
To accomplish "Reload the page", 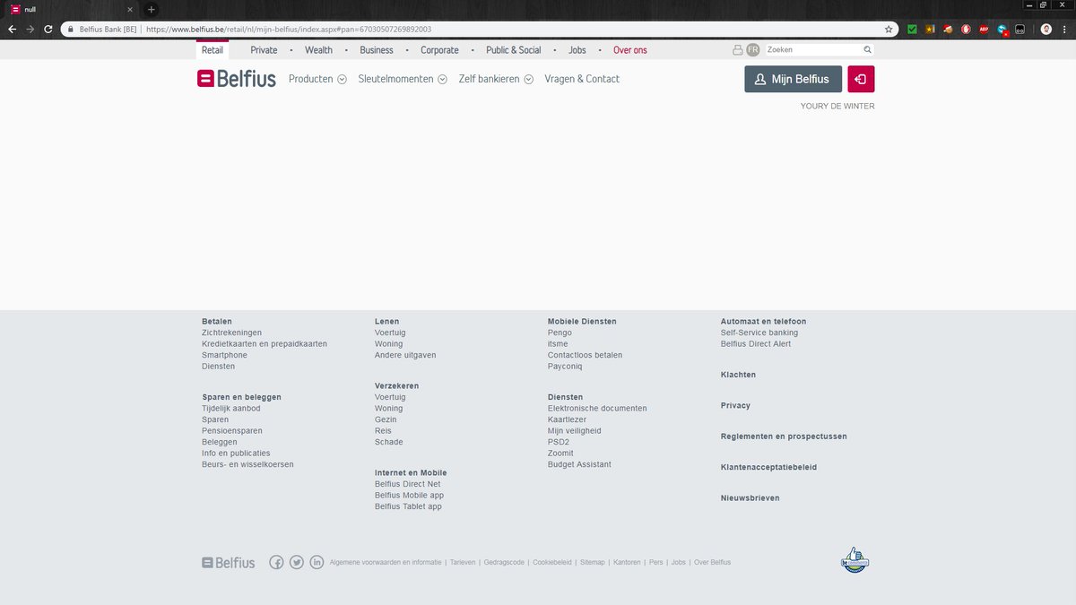I will 48,29.
